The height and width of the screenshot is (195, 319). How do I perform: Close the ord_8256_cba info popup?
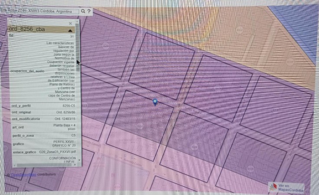pyautogui.click(x=71, y=23)
